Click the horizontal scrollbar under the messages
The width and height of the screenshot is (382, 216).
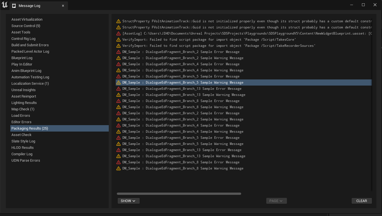(x=179, y=194)
